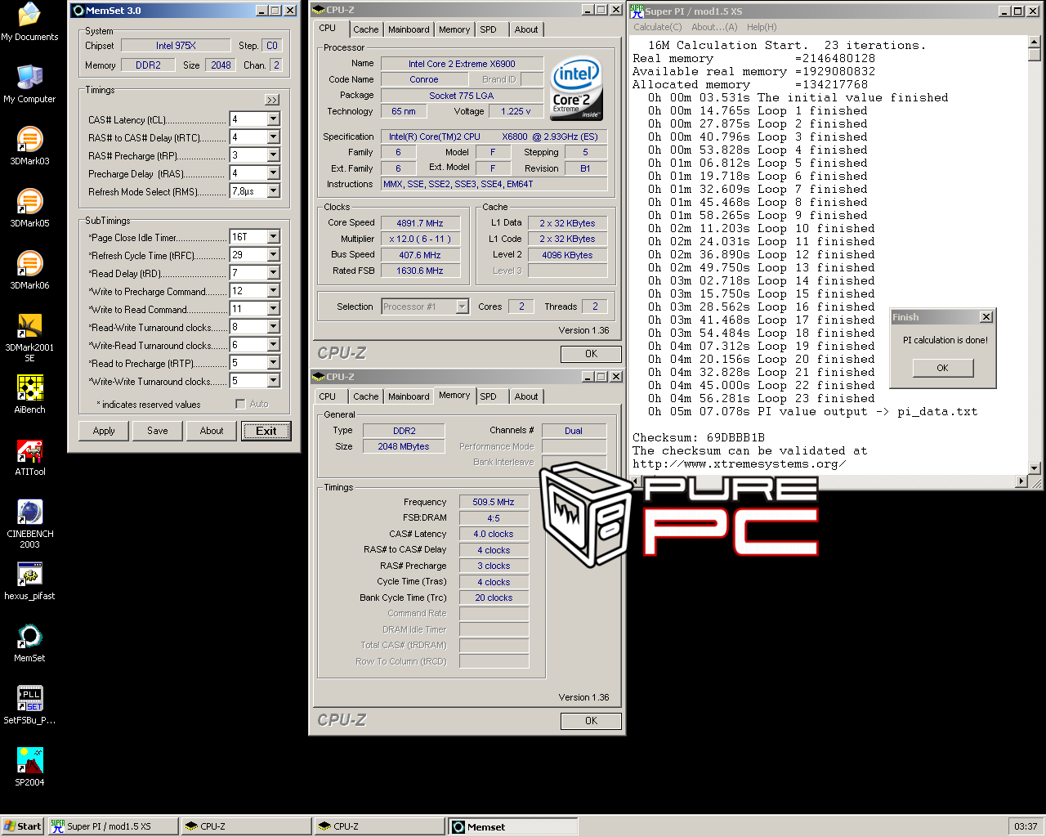Open the Processor #1 selection dropdown
Screen dimensions: 1046x837
tap(462, 307)
